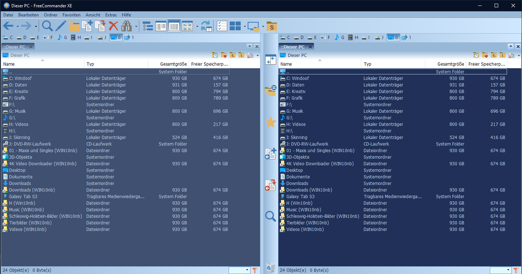Image resolution: width=522 pixels, height=274 pixels.
Task: Switch to the thumbnails view mode
Action: coord(187,26)
